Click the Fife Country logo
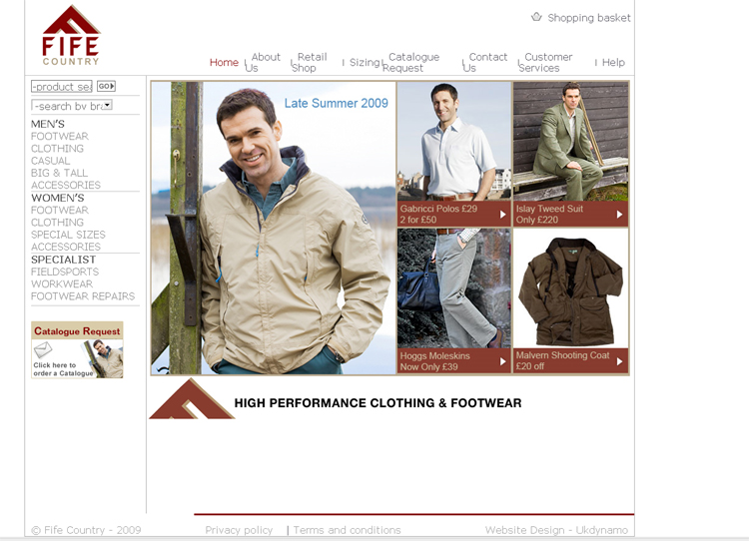This screenshot has width=749, height=541. tap(71, 35)
